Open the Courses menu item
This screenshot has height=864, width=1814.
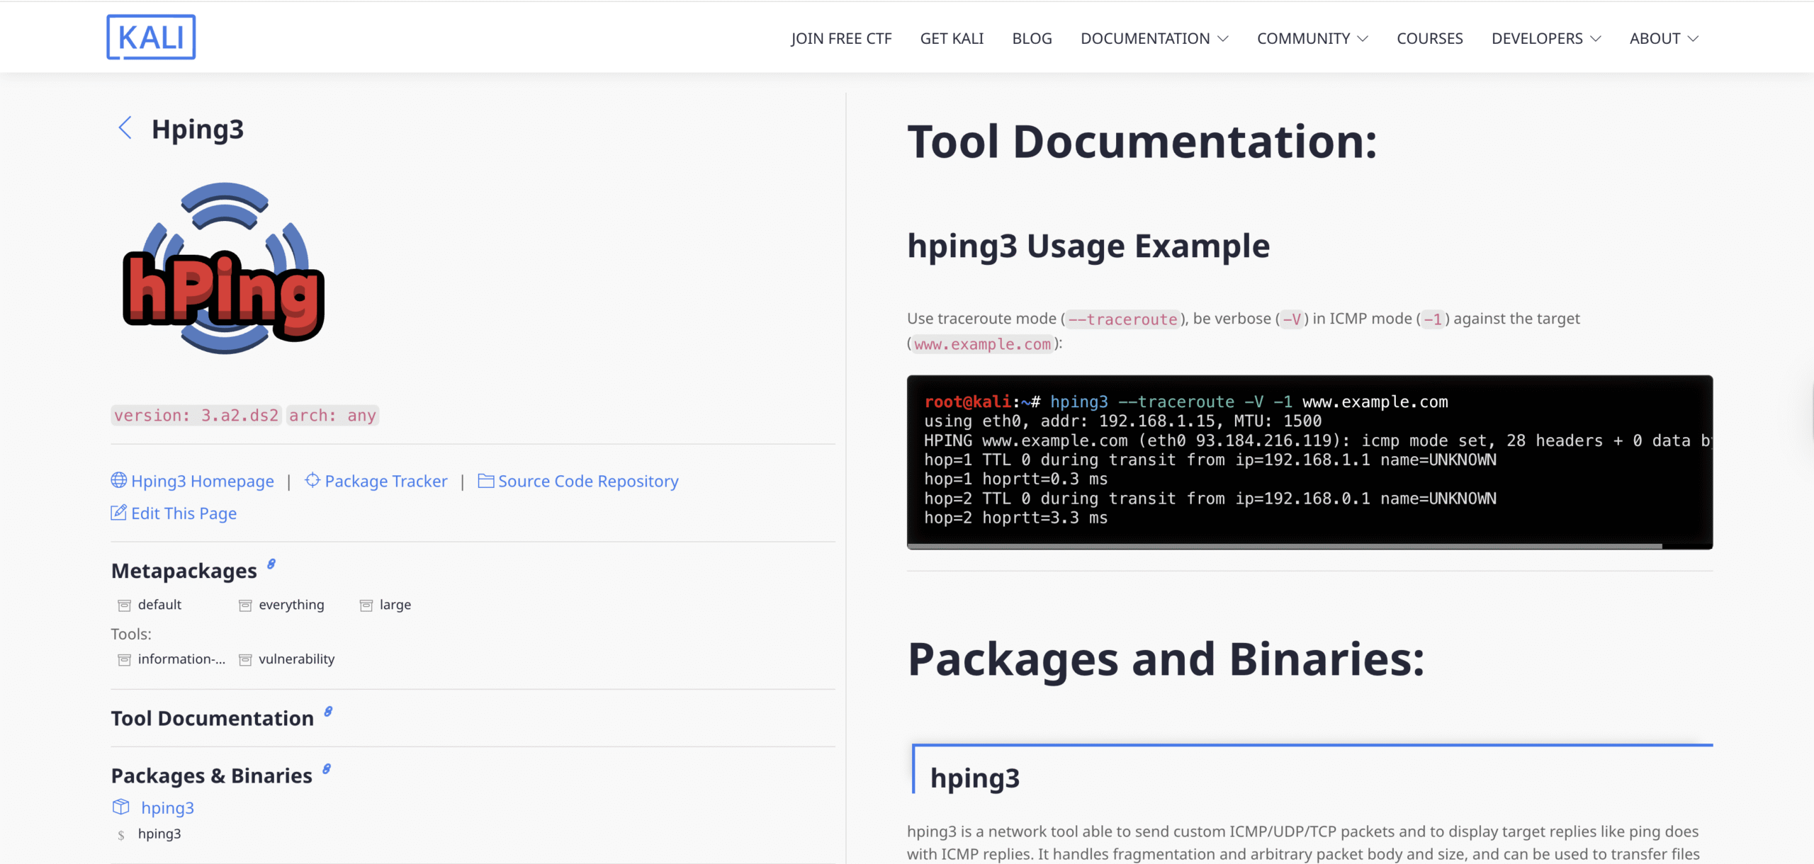coord(1429,38)
